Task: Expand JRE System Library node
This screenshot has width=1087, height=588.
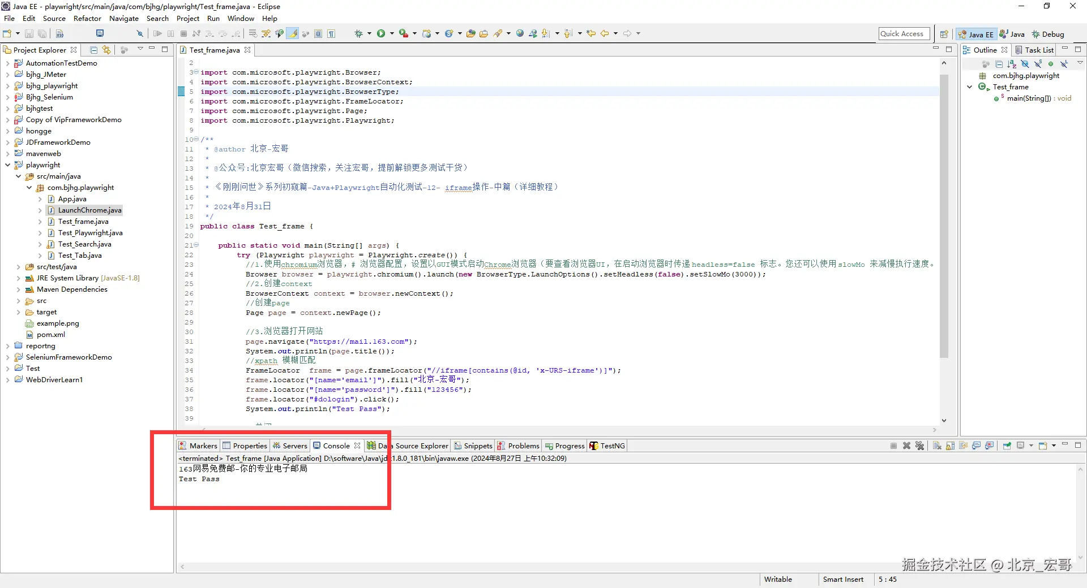Action: pos(18,278)
